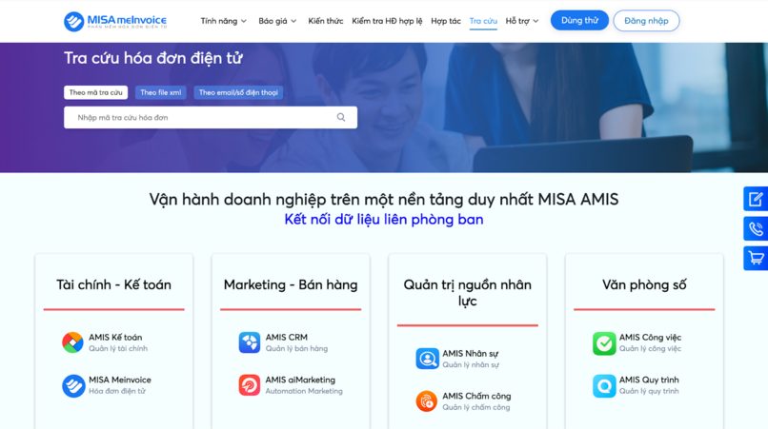Viewport: 768px width, 429px height.
Task: Click the Vận hành doanh nghiệp MISA AMIS headline
Action: 384,199
